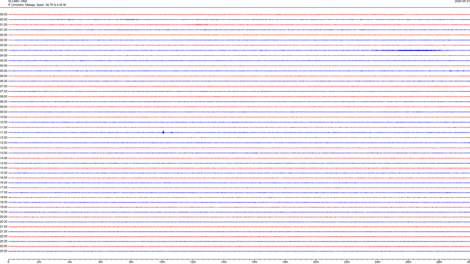Click the 14m axis tick label
Image resolution: width=470 pixels, height=264 pixels.
[x=224, y=262]
